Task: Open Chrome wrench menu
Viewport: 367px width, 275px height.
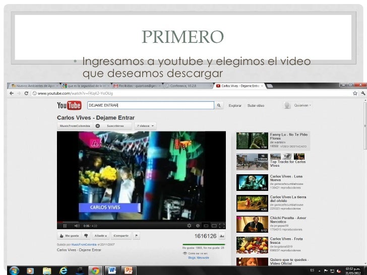Action: [x=363, y=93]
